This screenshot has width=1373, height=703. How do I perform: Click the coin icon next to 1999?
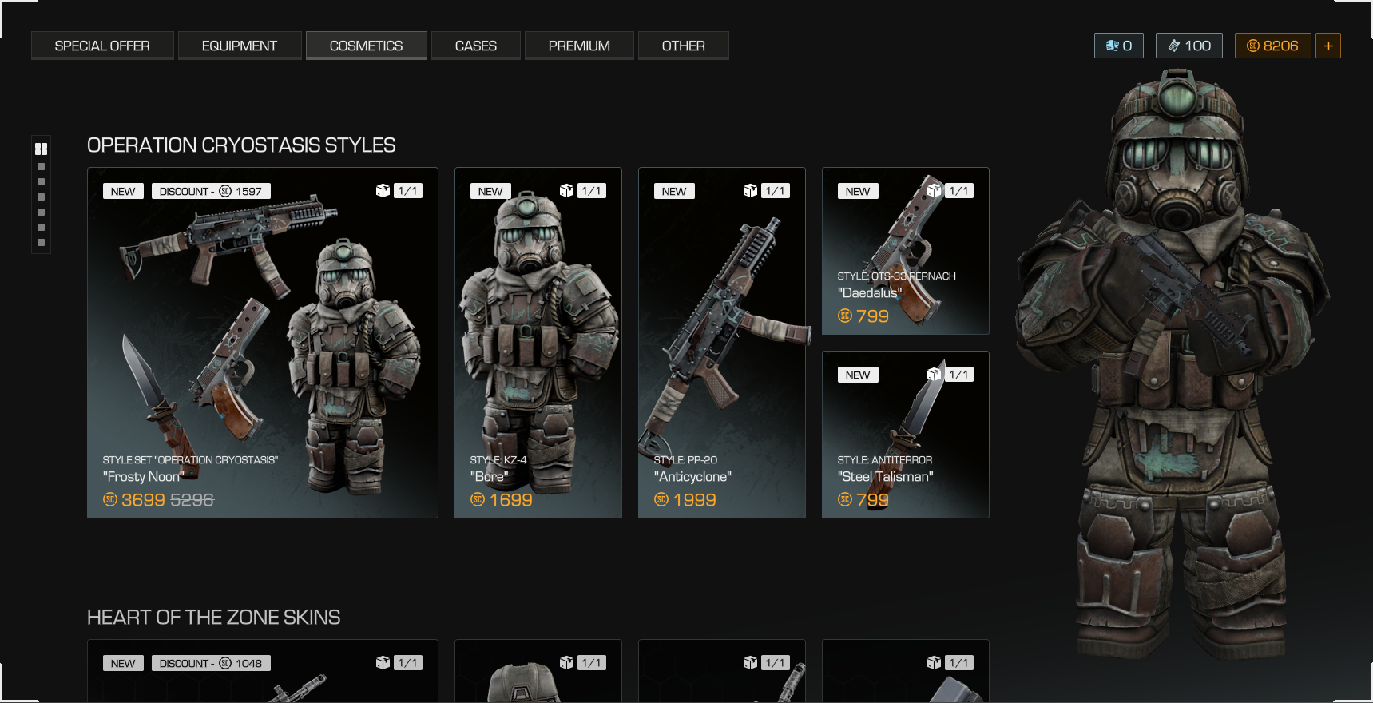coord(661,499)
